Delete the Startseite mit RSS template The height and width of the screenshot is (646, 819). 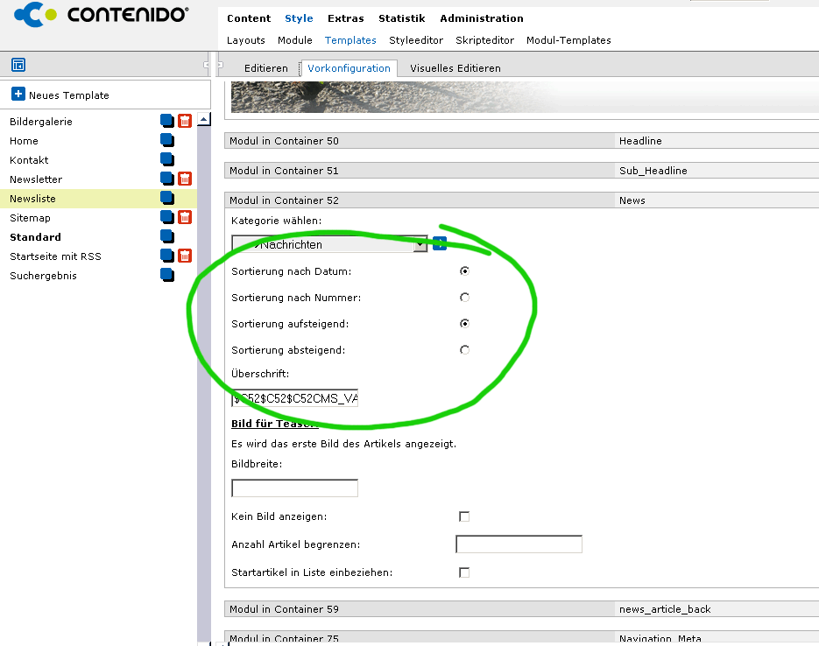[x=185, y=256]
